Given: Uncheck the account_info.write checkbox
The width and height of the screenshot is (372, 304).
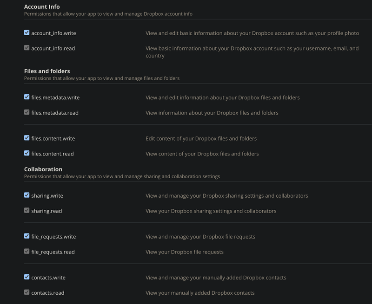Looking at the screenshot, I should pos(27,33).
